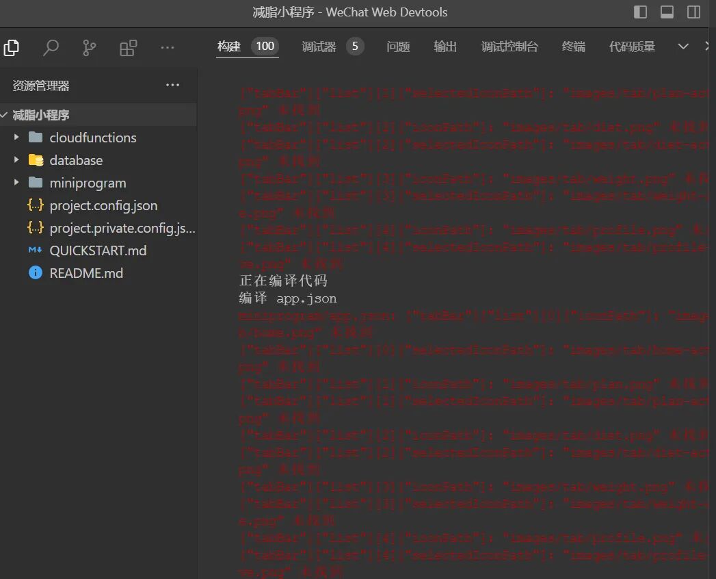This screenshot has height=579, width=716.
Task: Open project.config.json file
Action: point(103,205)
